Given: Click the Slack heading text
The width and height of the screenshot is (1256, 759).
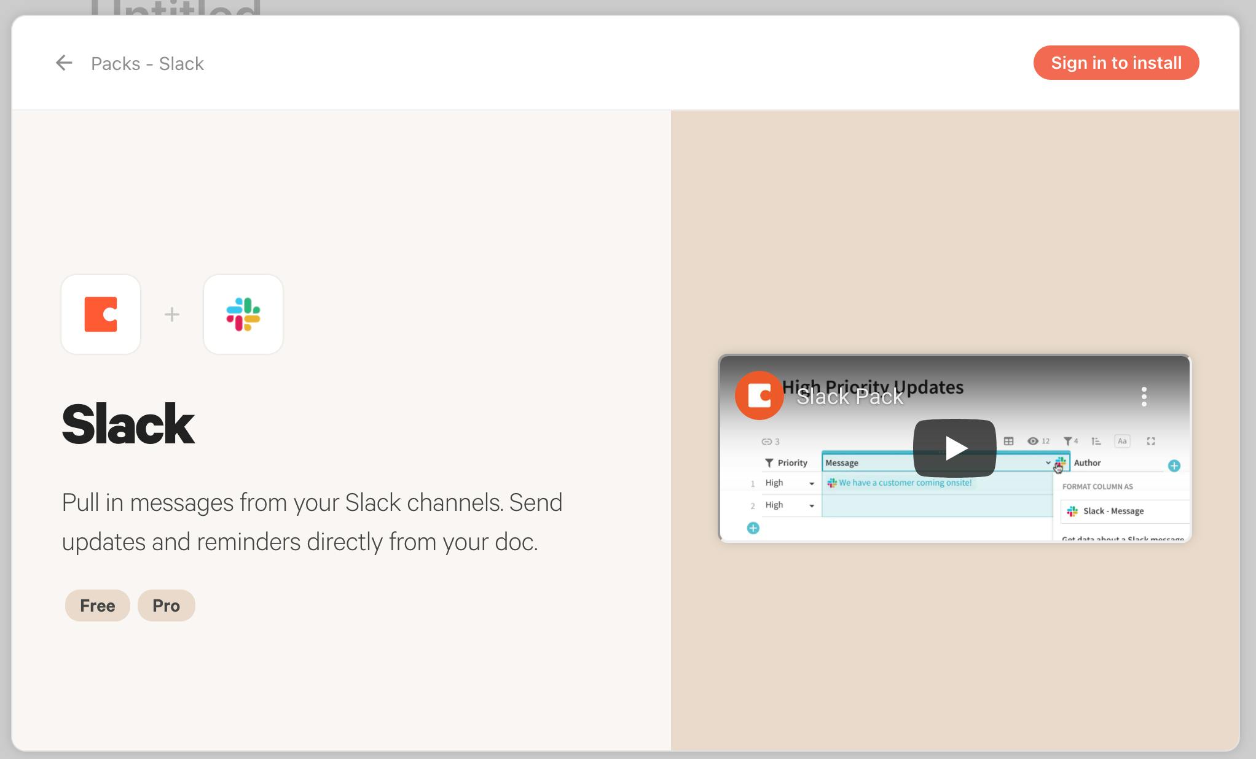Looking at the screenshot, I should click(x=128, y=424).
